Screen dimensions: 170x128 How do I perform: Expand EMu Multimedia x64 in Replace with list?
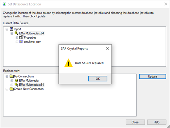12,85
